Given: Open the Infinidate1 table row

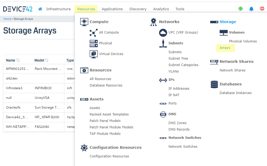Looking at the screenshot, I should pos(14,88).
